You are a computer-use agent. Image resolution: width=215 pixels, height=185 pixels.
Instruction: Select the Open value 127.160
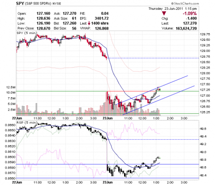coord(43,13)
